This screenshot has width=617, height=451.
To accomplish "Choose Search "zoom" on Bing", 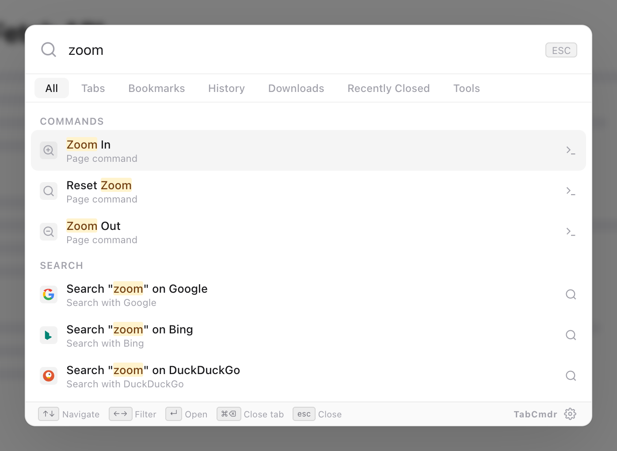I will coord(308,335).
